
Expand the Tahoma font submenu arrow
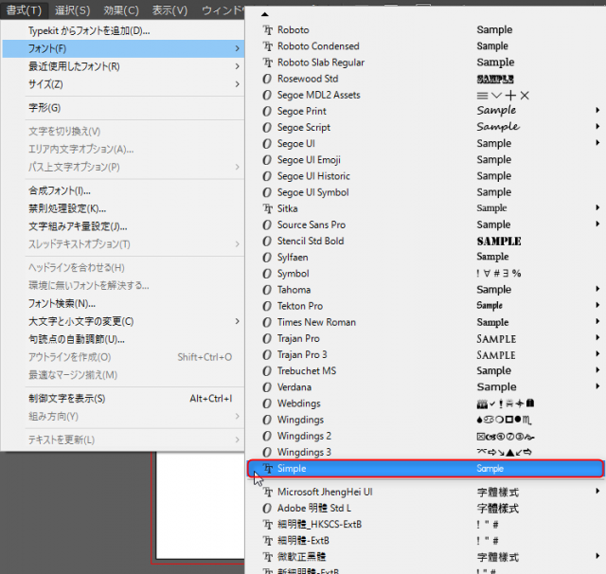point(597,290)
